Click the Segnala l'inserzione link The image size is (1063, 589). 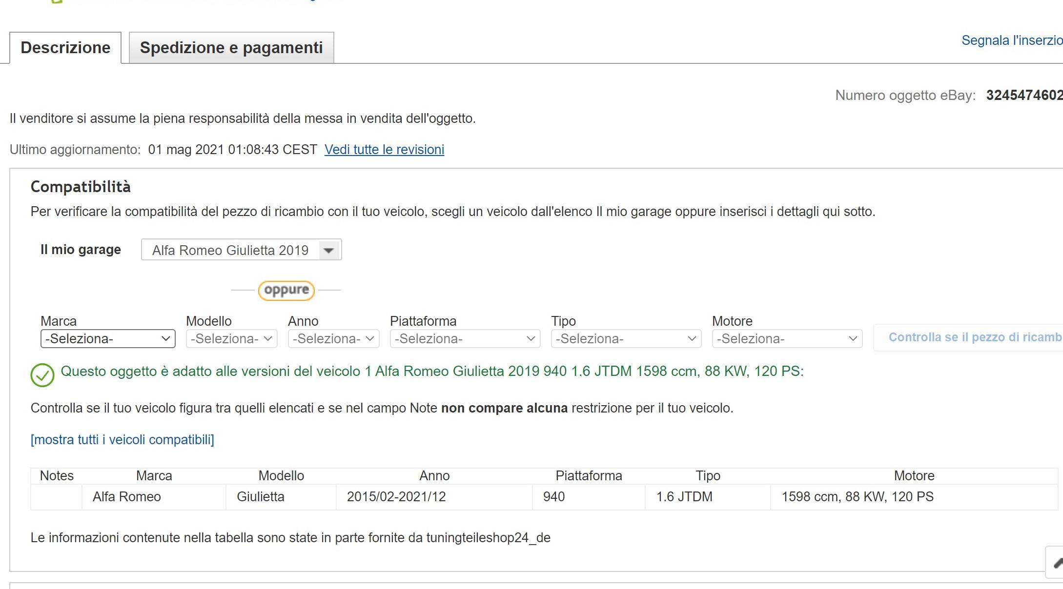coord(1012,40)
